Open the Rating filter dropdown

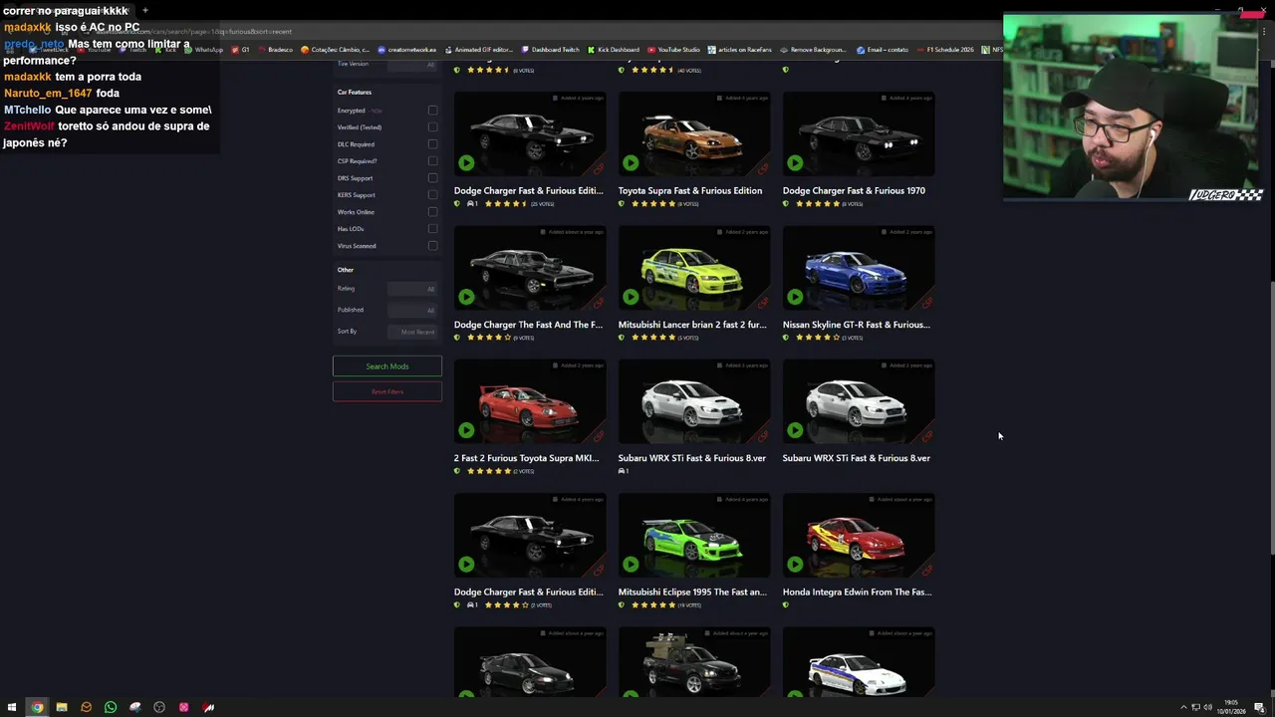click(412, 289)
